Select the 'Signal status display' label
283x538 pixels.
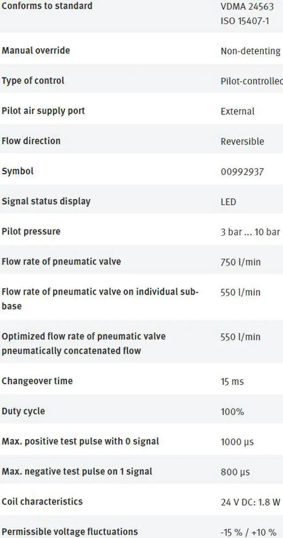point(46,202)
